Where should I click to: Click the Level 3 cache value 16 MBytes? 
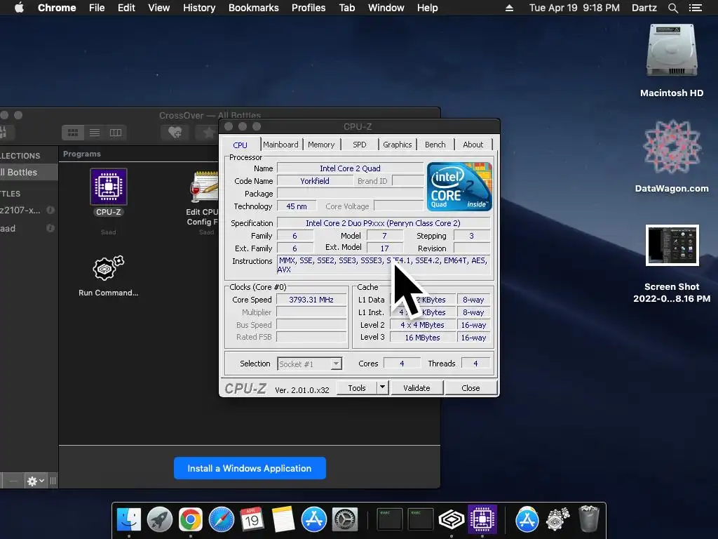pyautogui.click(x=422, y=338)
